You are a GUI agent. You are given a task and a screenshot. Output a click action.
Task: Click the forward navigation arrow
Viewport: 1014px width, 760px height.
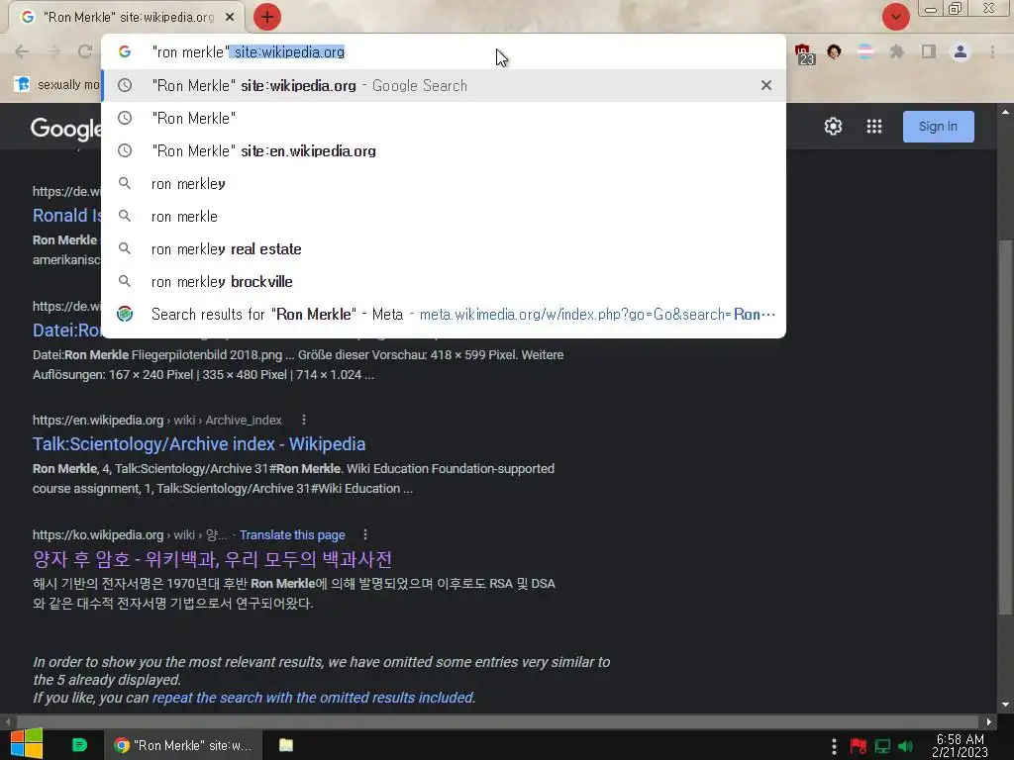click(x=53, y=51)
